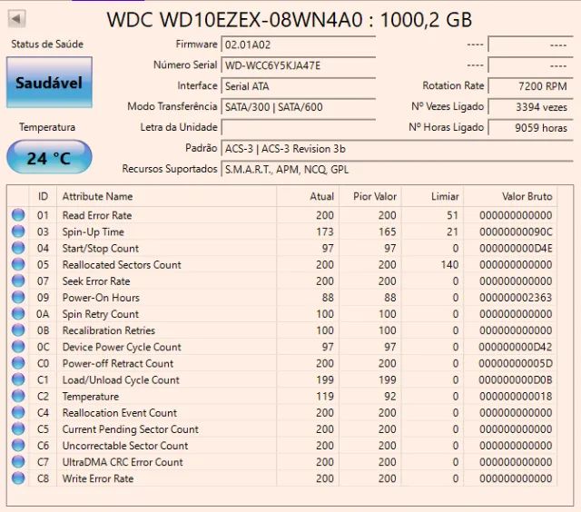Viewport: 581px width, 512px height.
Task: Click the 3394 vezes power-on count field
Action: click(x=530, y=107)
